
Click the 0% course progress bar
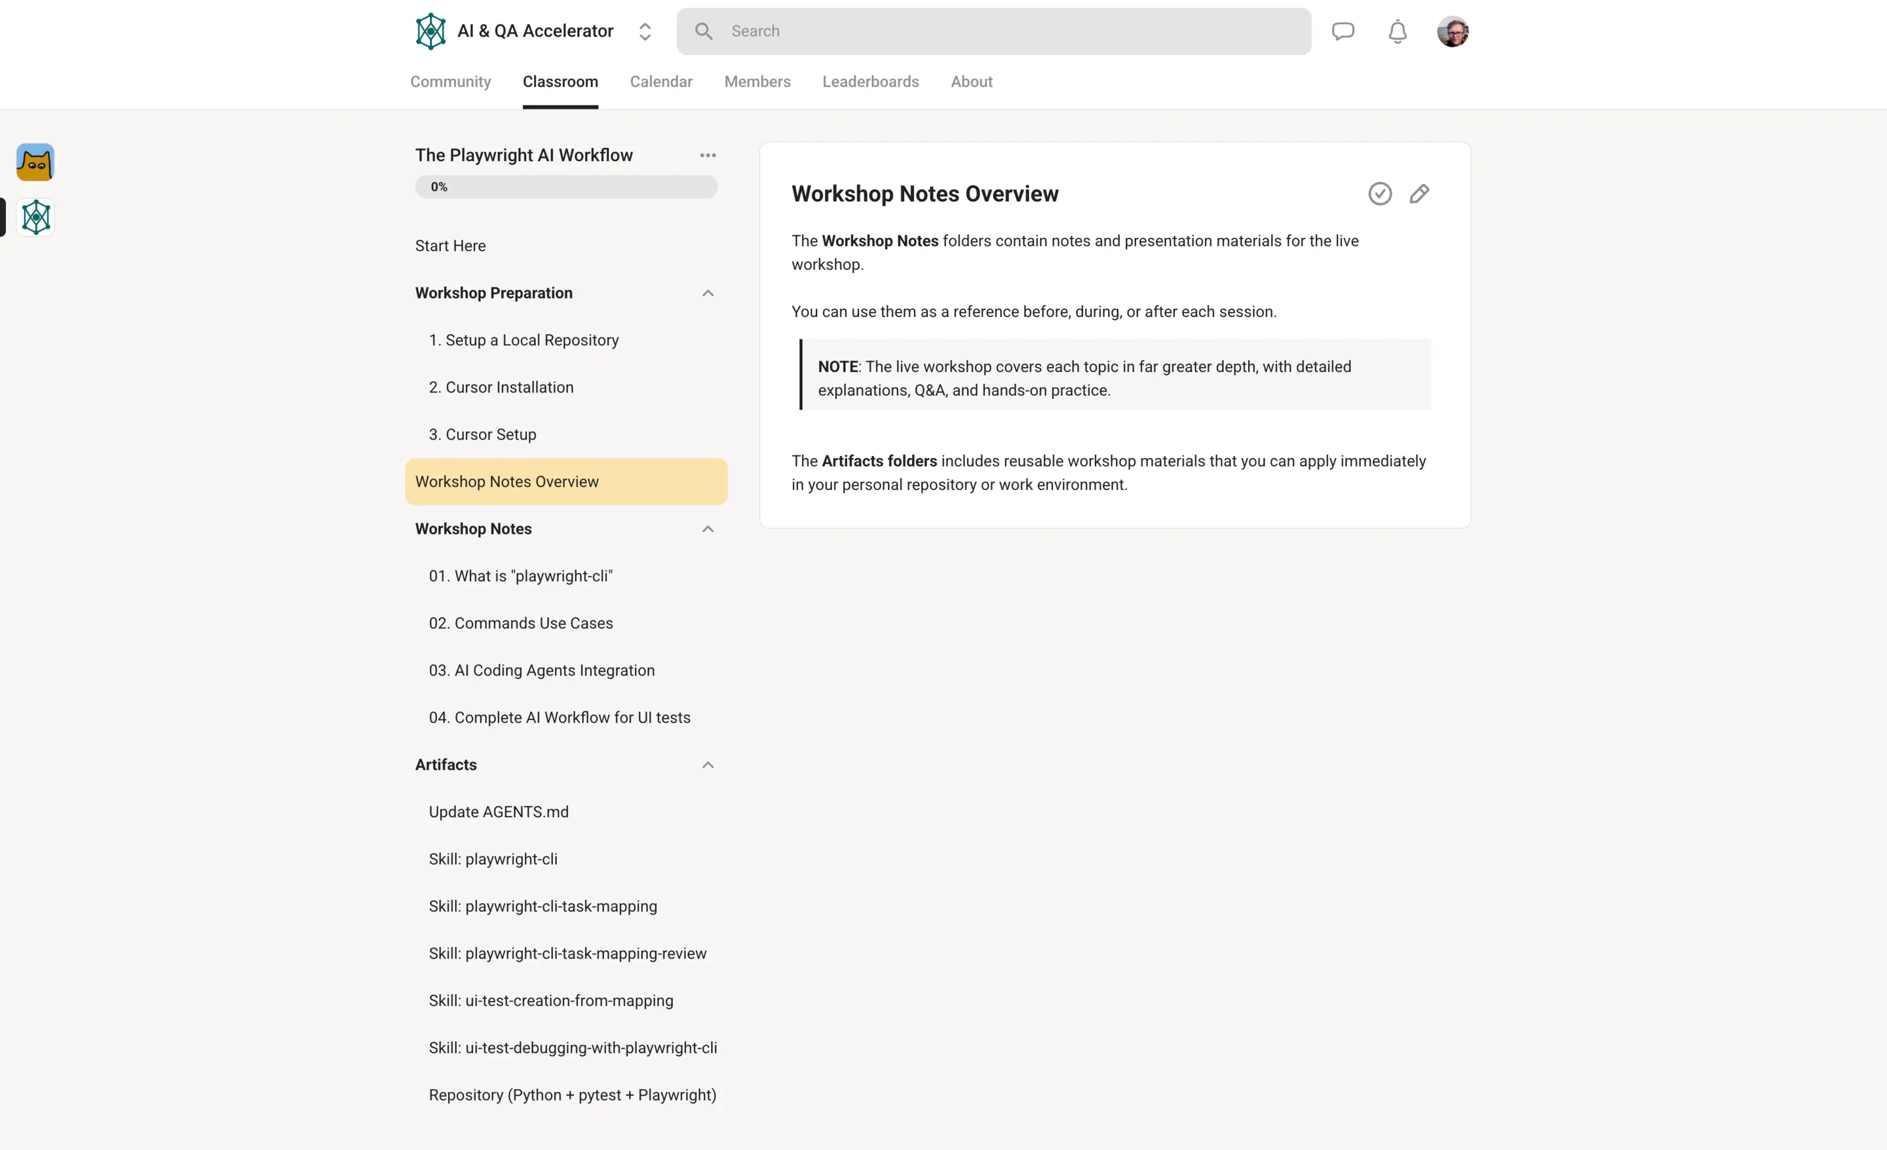click(566, 187)
